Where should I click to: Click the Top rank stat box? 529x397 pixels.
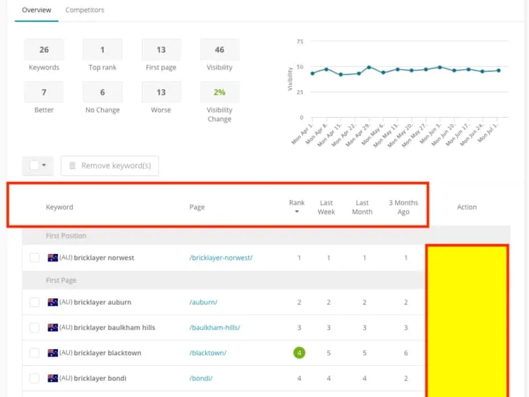pos(102,50)
